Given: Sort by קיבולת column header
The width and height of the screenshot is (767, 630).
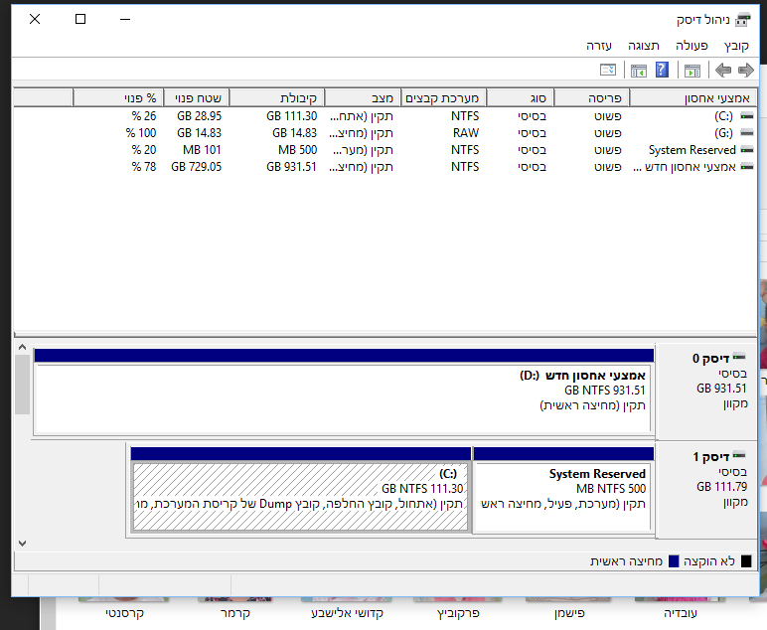Looking at the screenshot, I should pos(276,97).
